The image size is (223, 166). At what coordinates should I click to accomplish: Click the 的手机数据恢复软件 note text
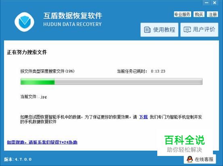[38, 121]
